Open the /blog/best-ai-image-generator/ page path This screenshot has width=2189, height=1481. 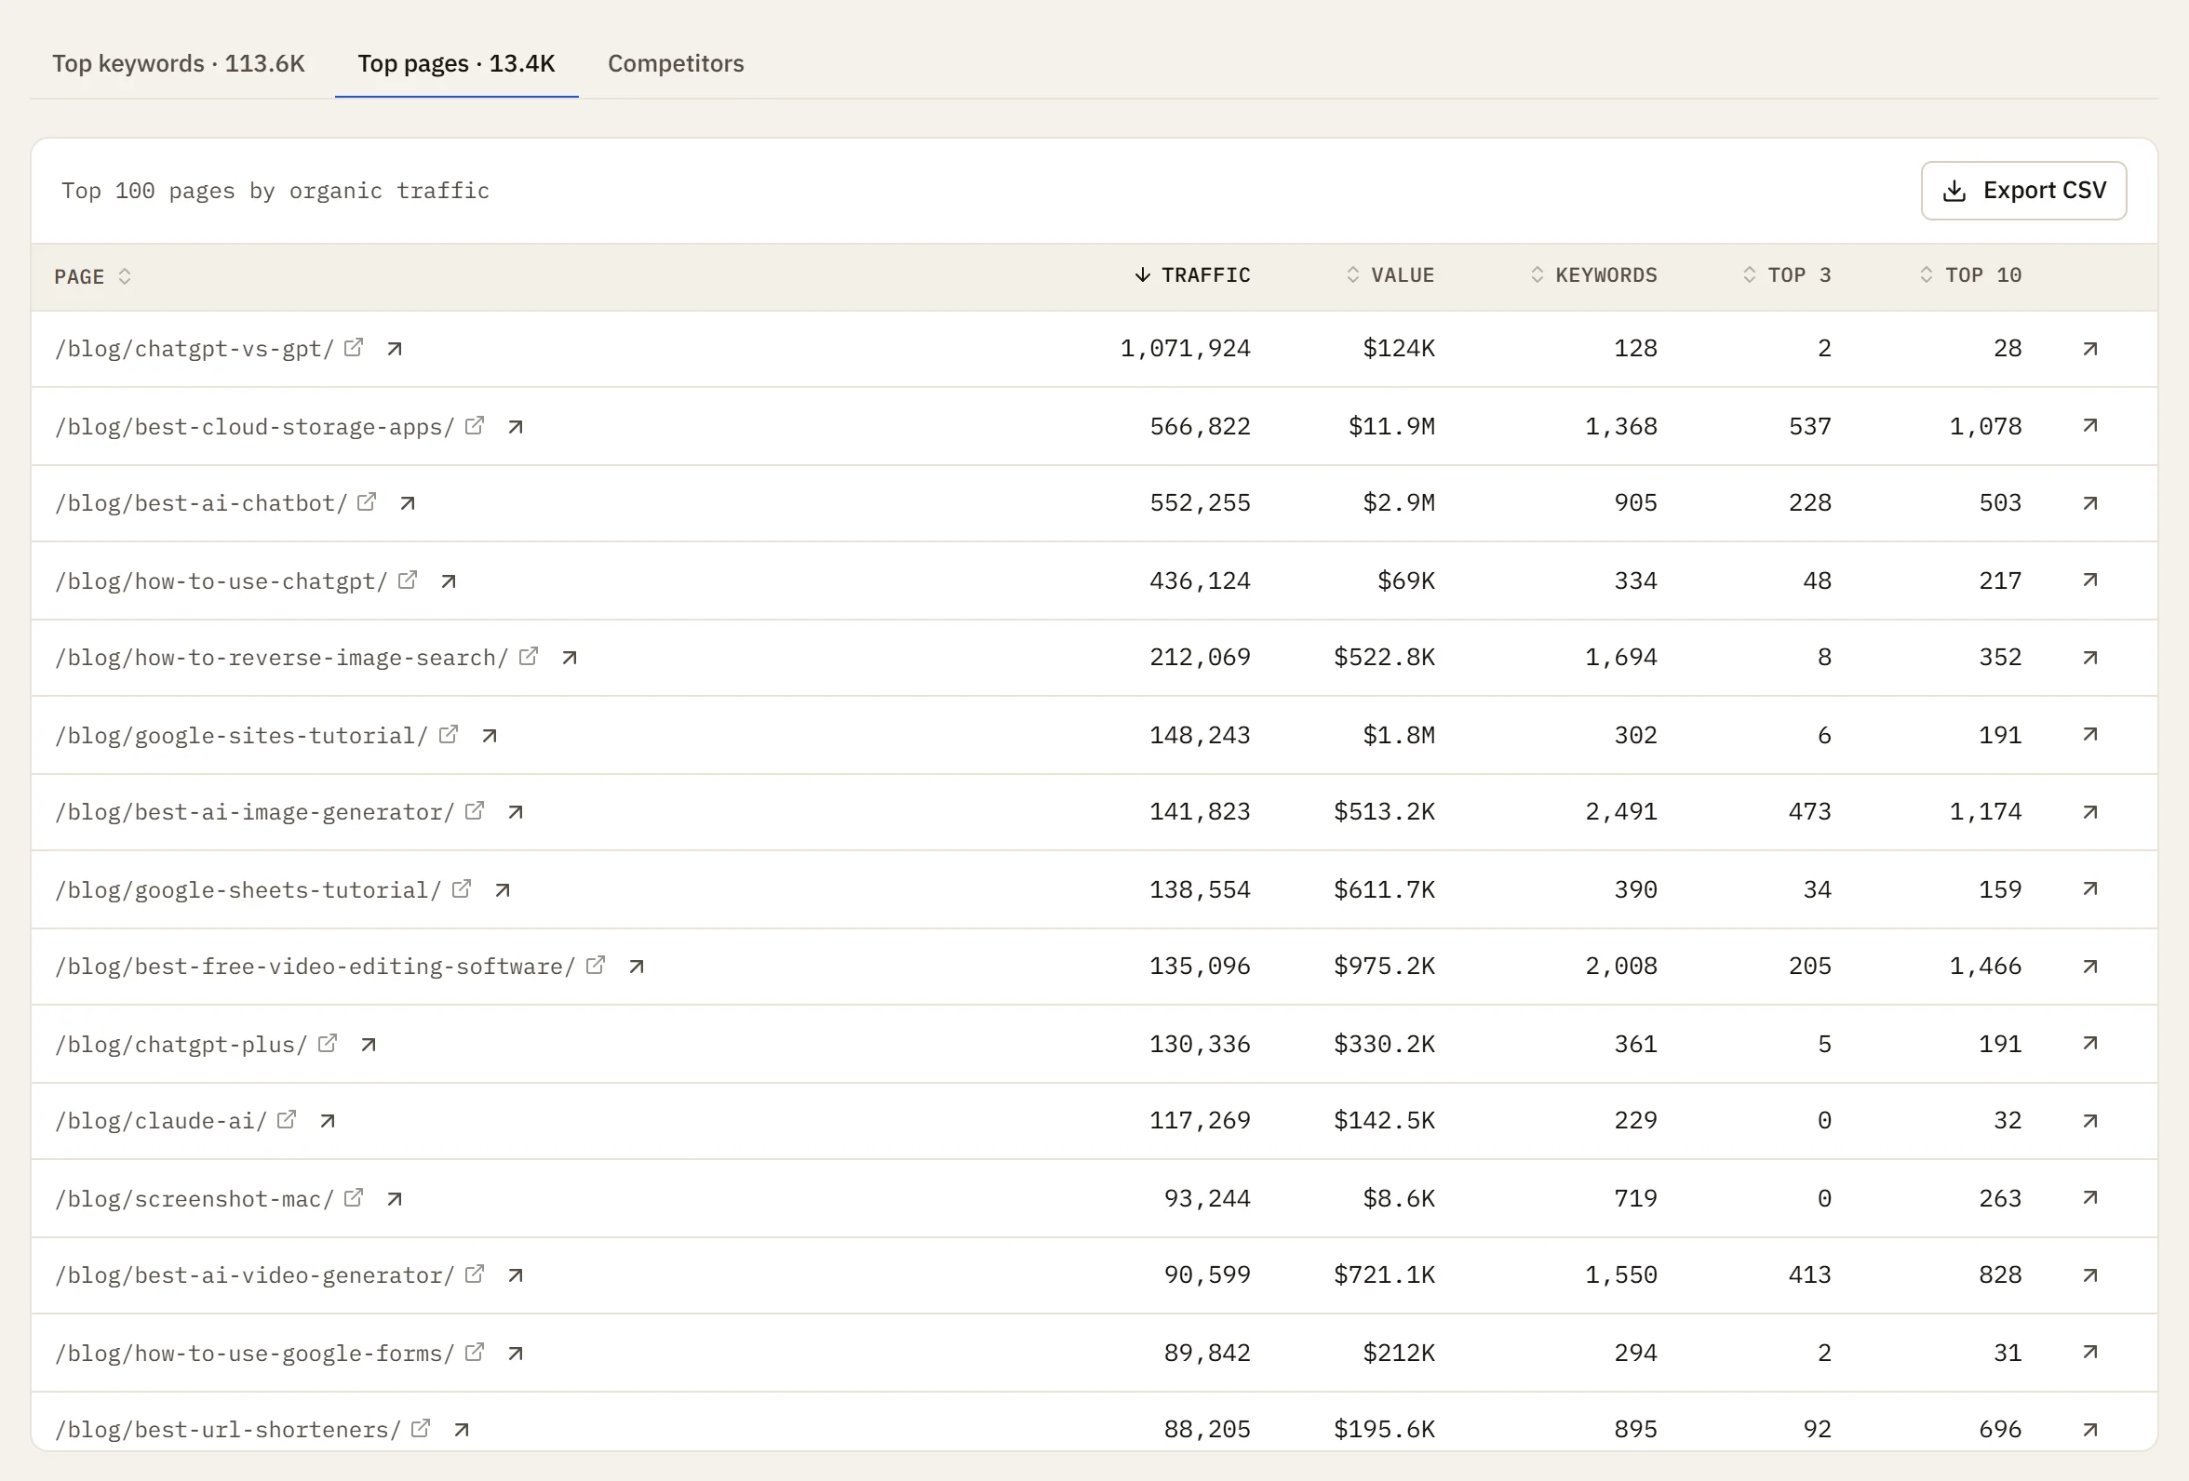point(254,812)
